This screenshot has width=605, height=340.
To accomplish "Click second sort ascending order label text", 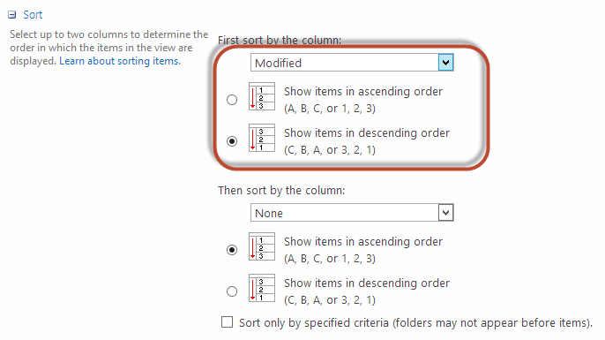I will coord(363,250).
